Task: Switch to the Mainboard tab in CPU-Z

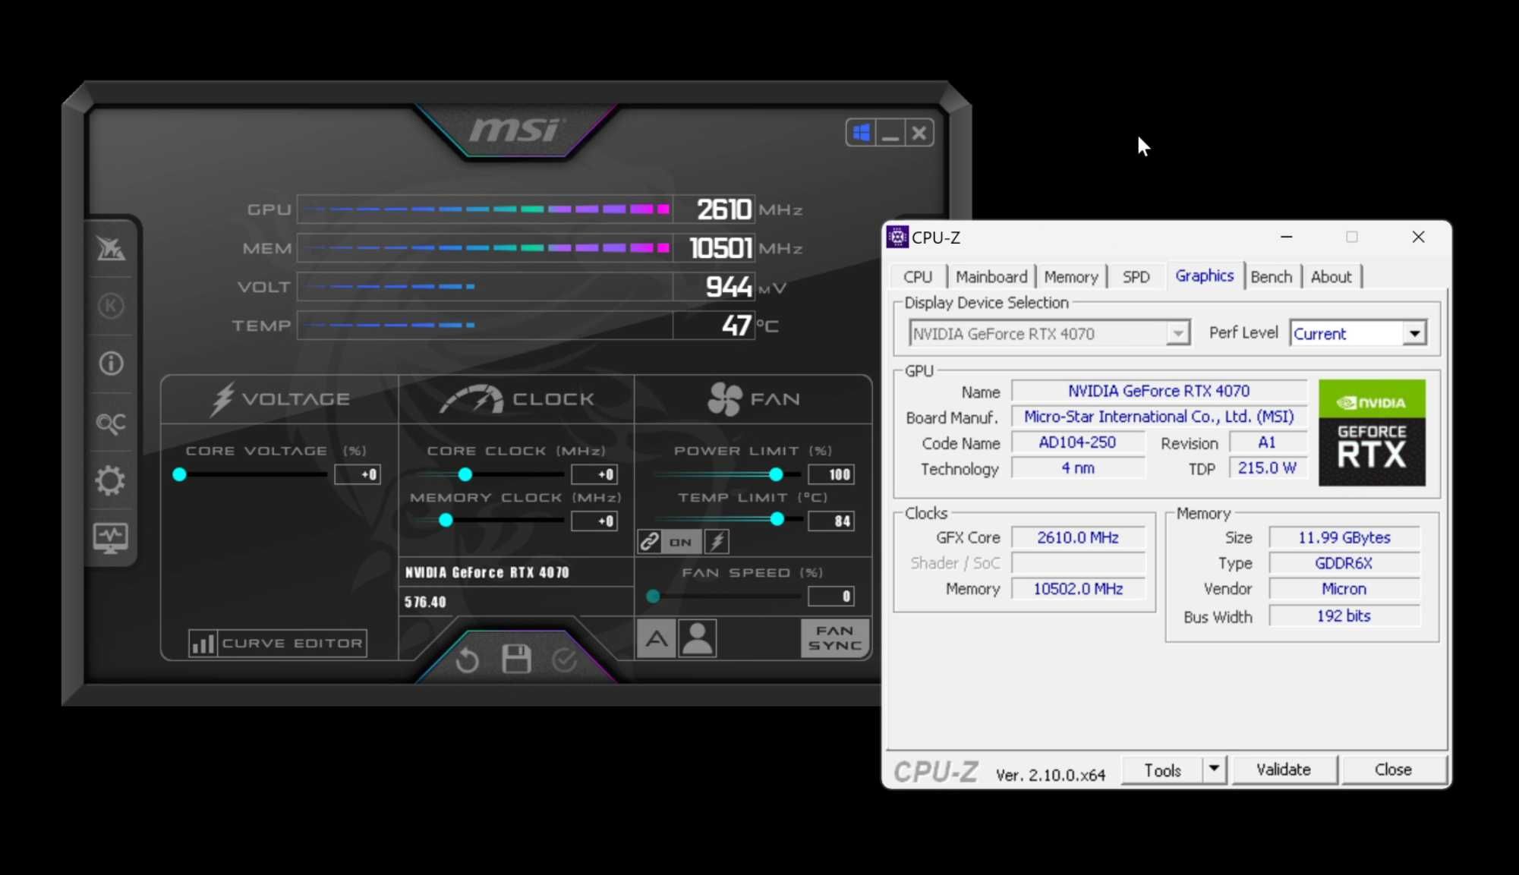Action: [991, 277]
